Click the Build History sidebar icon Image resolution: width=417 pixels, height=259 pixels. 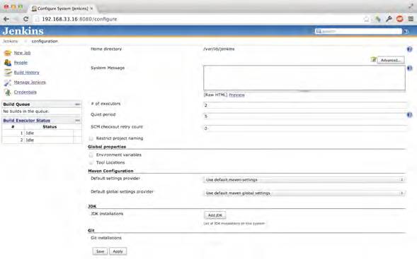coord(8,73)
